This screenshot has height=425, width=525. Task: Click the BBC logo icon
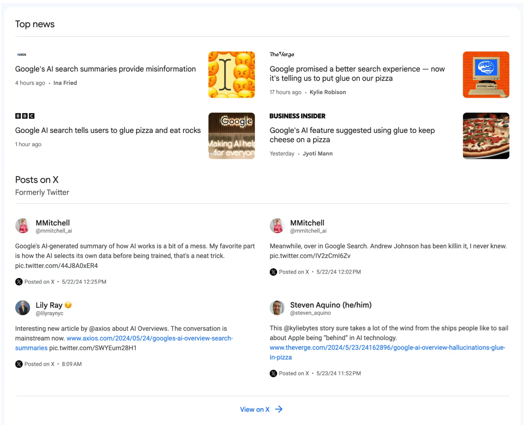pos(25,116)
